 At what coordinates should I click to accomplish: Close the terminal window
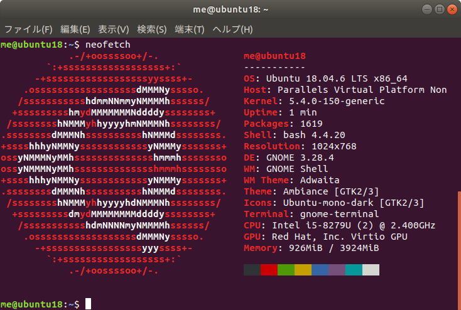452,9
